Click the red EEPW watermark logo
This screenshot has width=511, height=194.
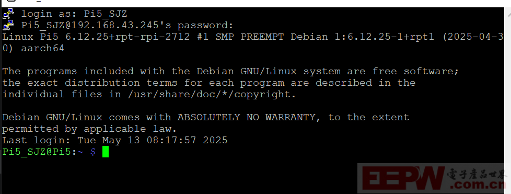point(403,179)
